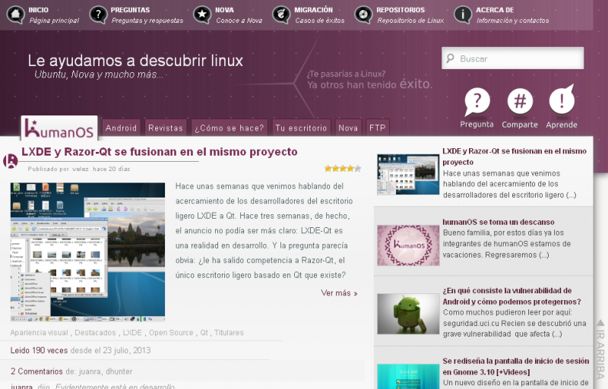Image resolution: width=608 pixels, height=389 pixels.
Task: Click the Ver más link
Action: tap(339, 293)
